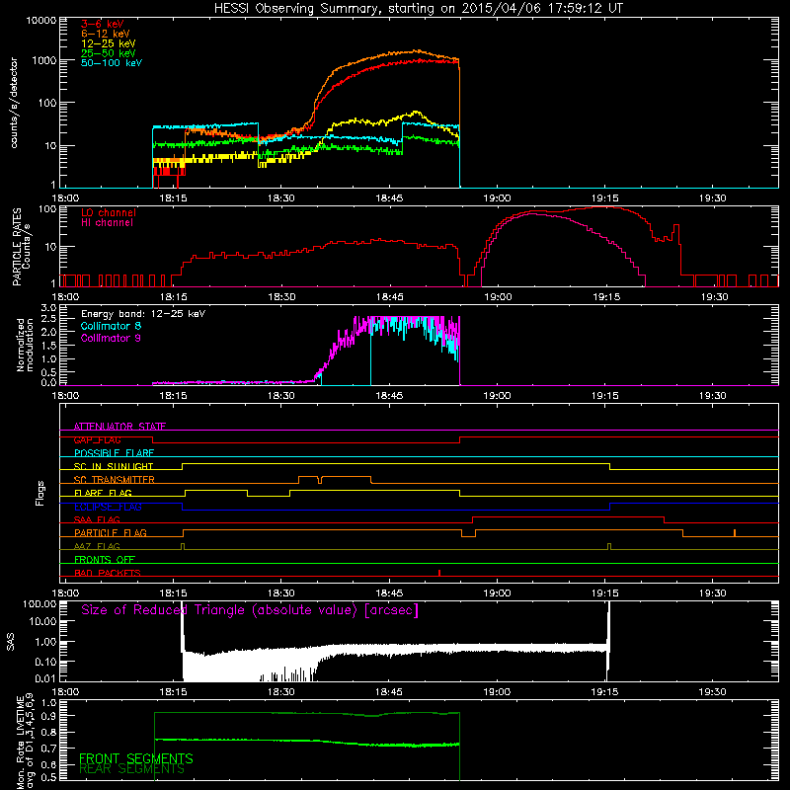790x790 pixels.
Task: Click the HI channel legend label
Action: [x=107, y=223]
